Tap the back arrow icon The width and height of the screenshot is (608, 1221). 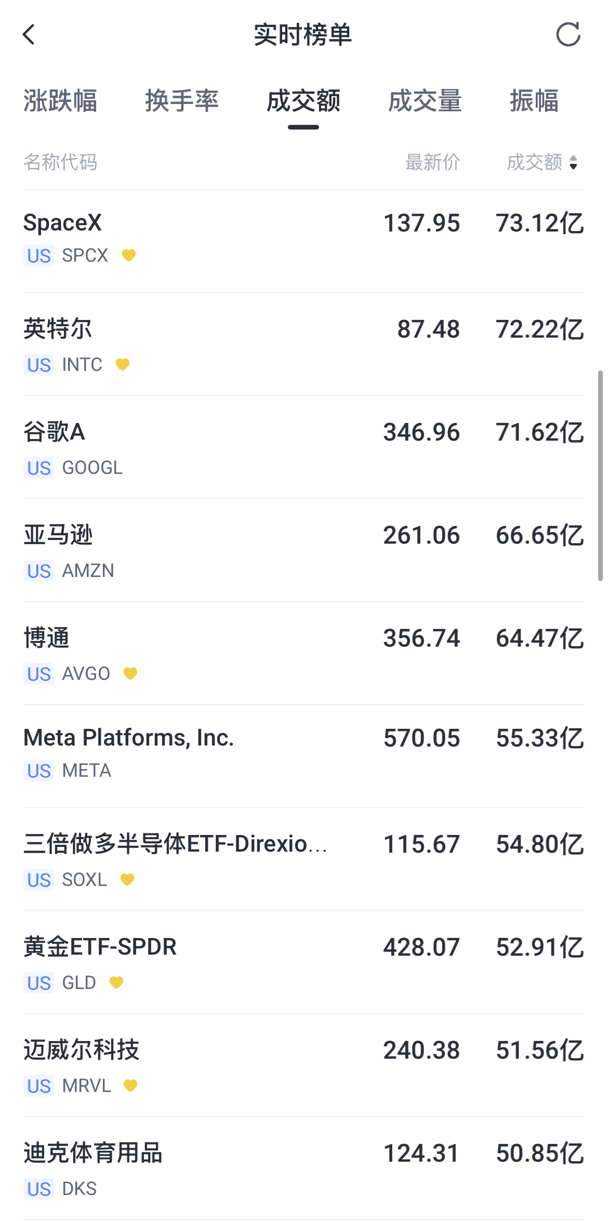coord(29,34)
